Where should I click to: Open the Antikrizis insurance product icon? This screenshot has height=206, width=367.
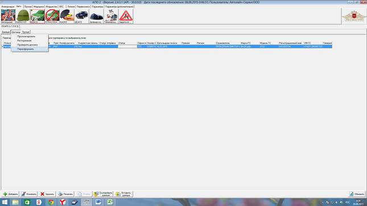(8, 16)
